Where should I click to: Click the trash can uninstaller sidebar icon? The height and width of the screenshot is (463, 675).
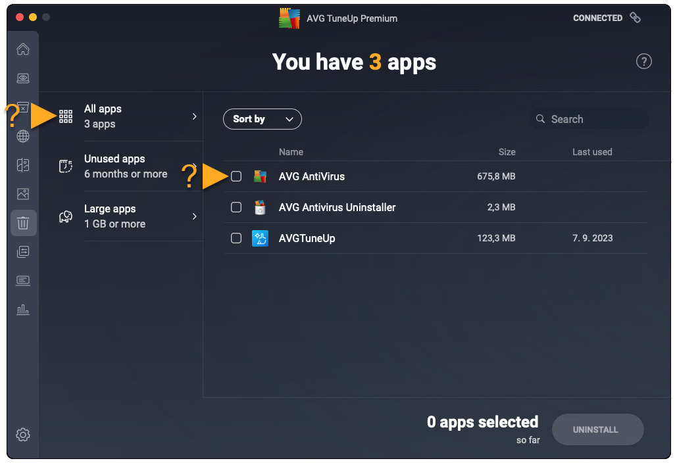point(23,223)
